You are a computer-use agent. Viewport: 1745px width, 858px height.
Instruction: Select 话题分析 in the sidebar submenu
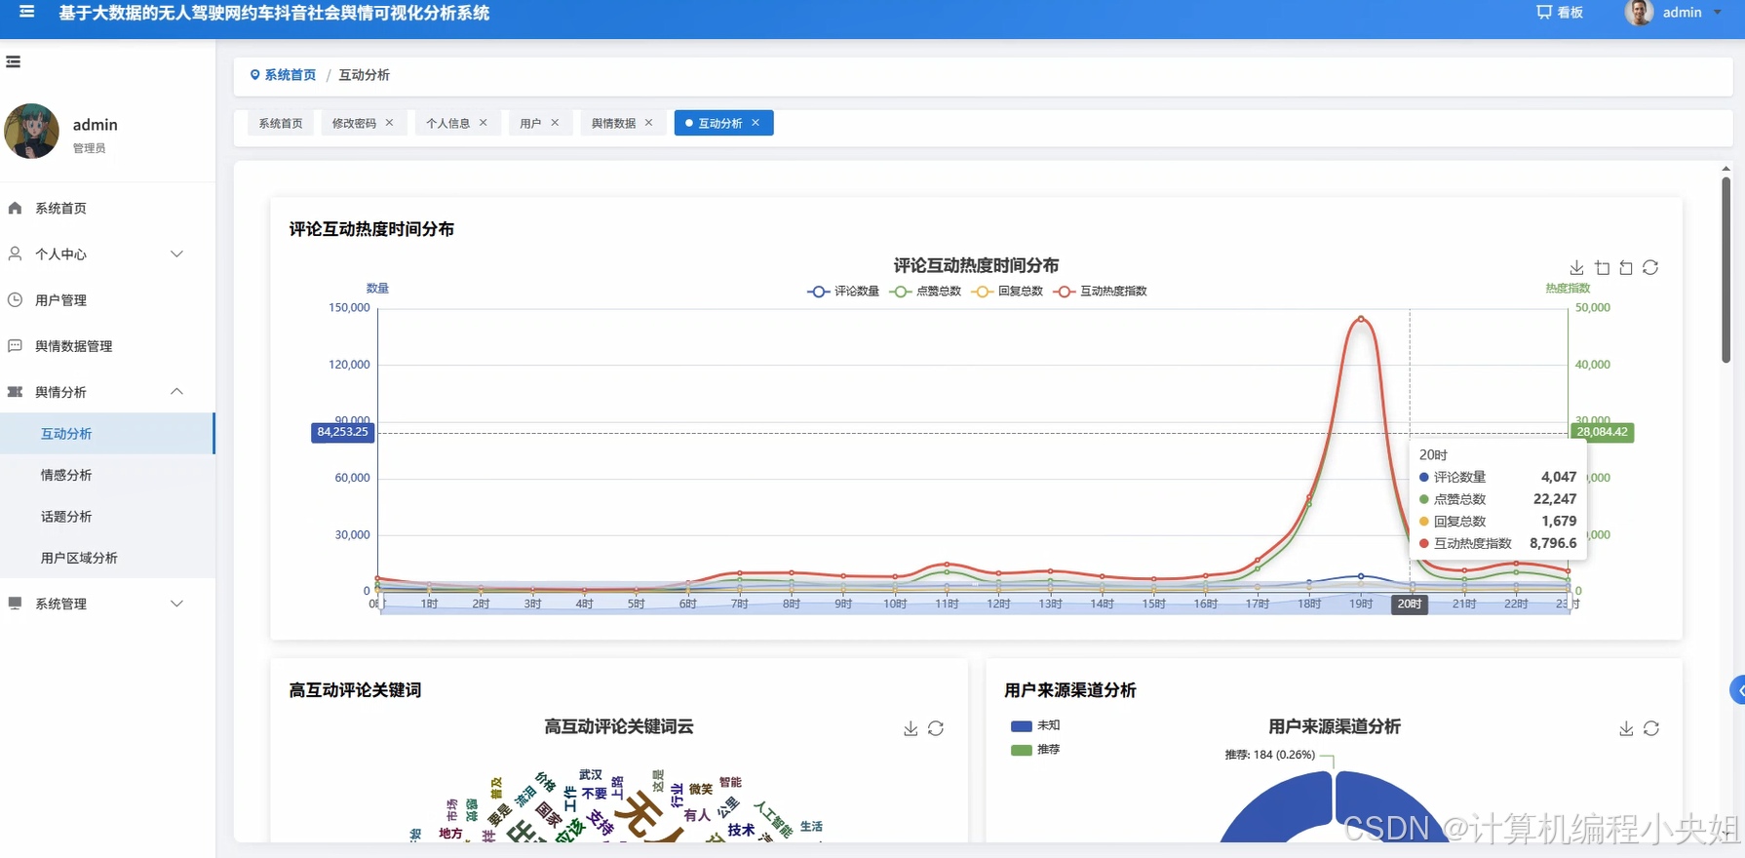[x=107, y=516]
